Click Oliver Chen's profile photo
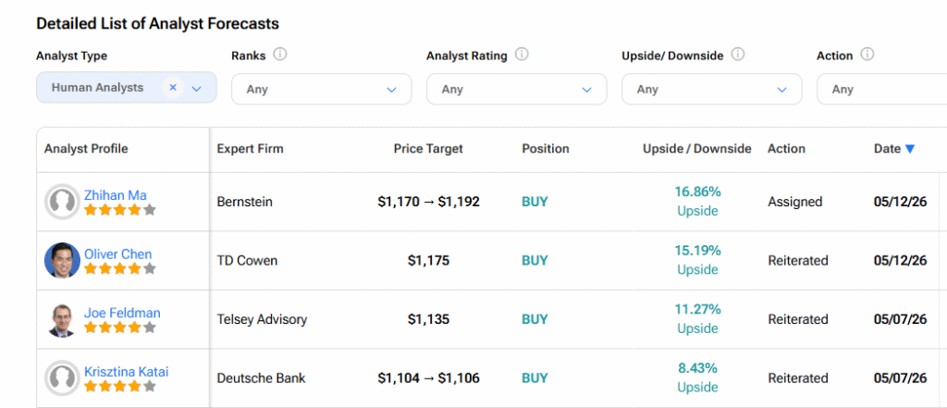 (62, 261)
